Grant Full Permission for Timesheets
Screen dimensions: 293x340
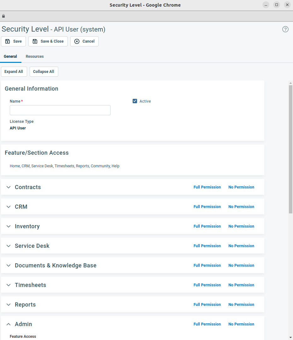(207, 285)
